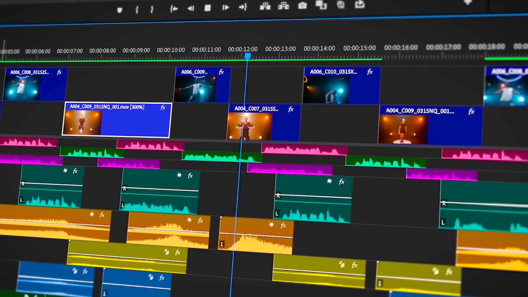The image size is (528, 297).
Task: Step forward one frame
Action: click(225, 7)
